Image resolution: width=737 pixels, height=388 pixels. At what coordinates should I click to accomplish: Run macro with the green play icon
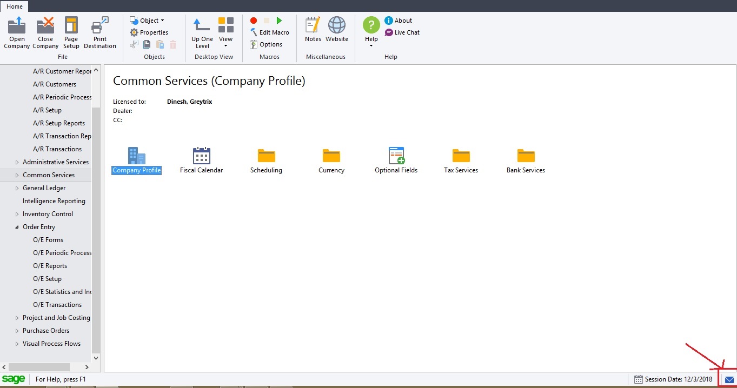click(279, 21)
